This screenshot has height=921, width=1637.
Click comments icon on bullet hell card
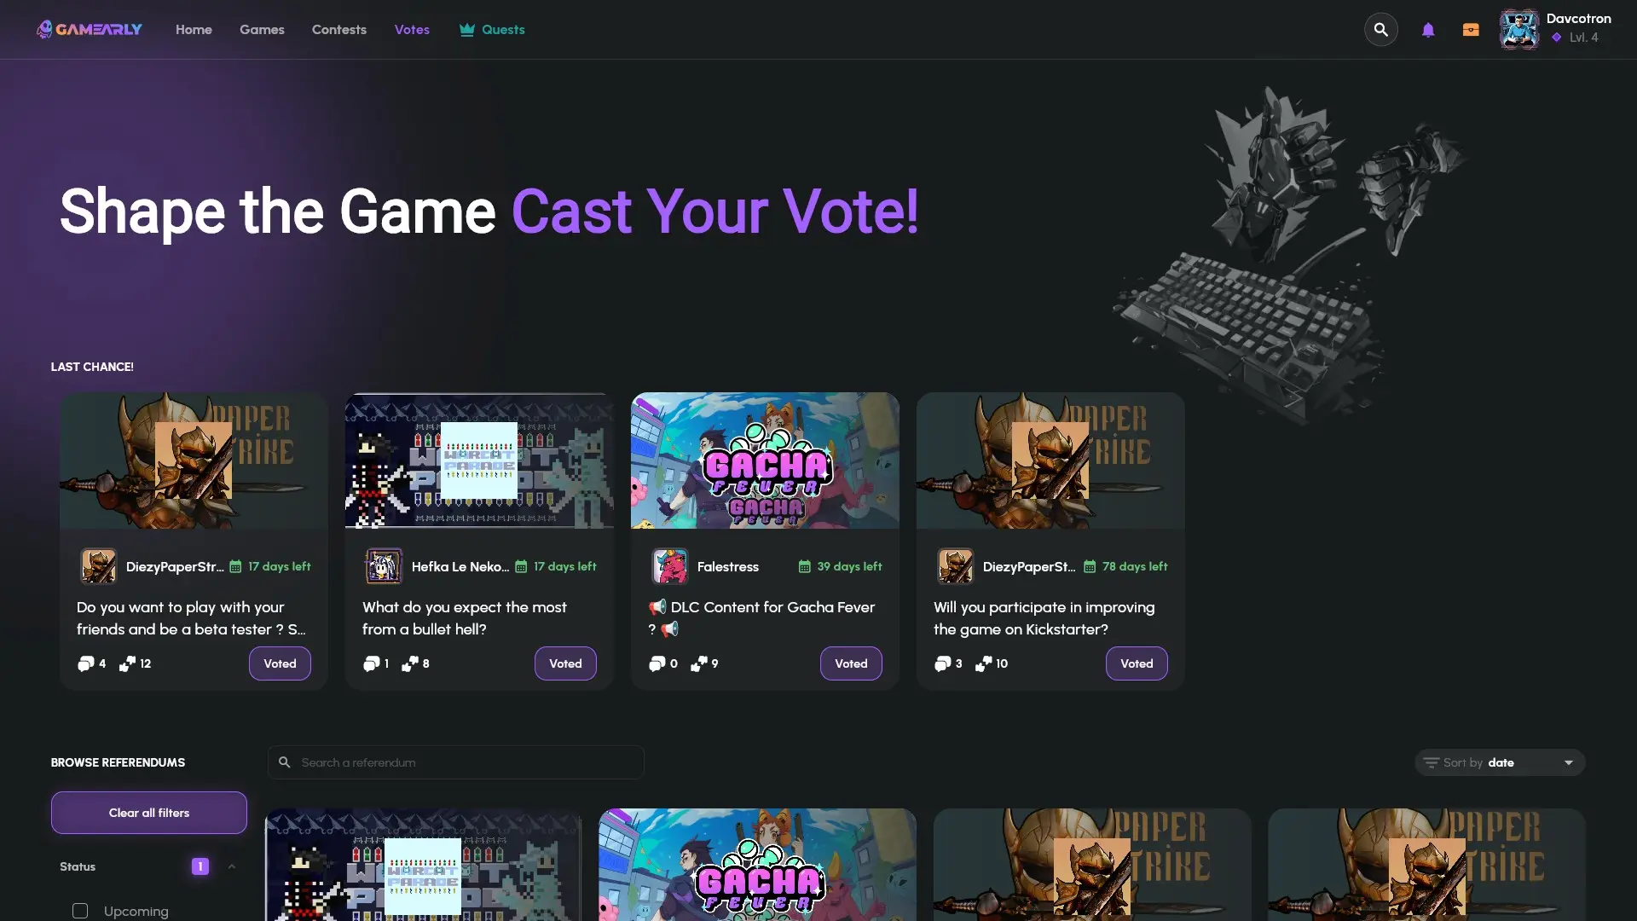371,663
